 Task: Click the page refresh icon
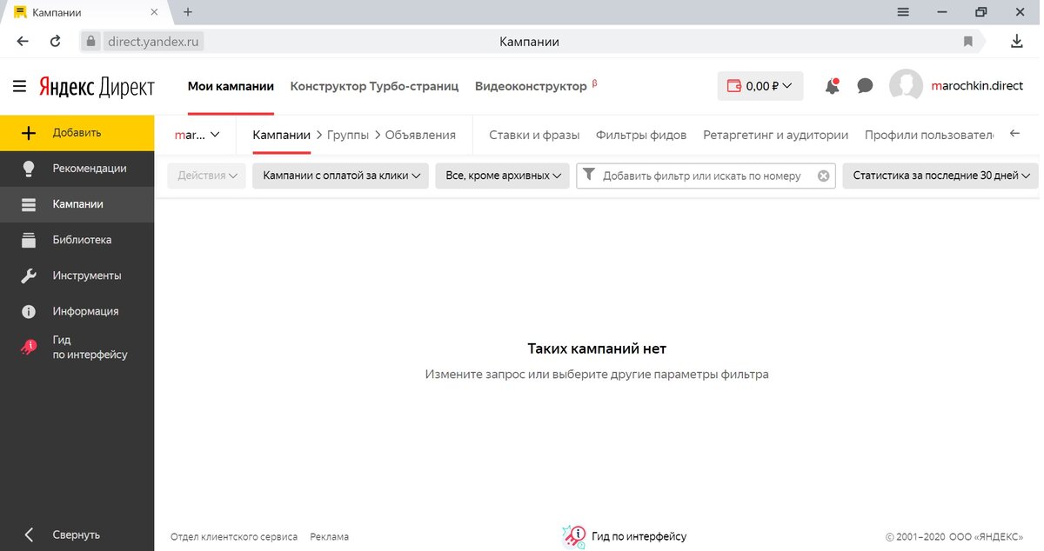[x=55, y=40]
